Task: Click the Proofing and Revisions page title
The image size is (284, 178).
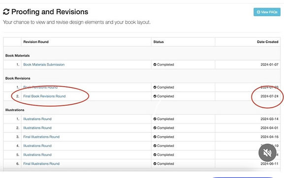Action: click(50, 12)
